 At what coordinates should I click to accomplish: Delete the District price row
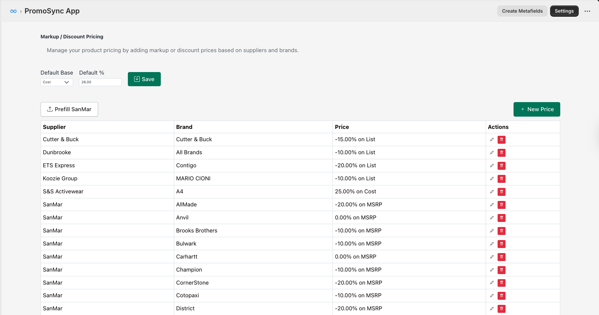tap(502, 309)
